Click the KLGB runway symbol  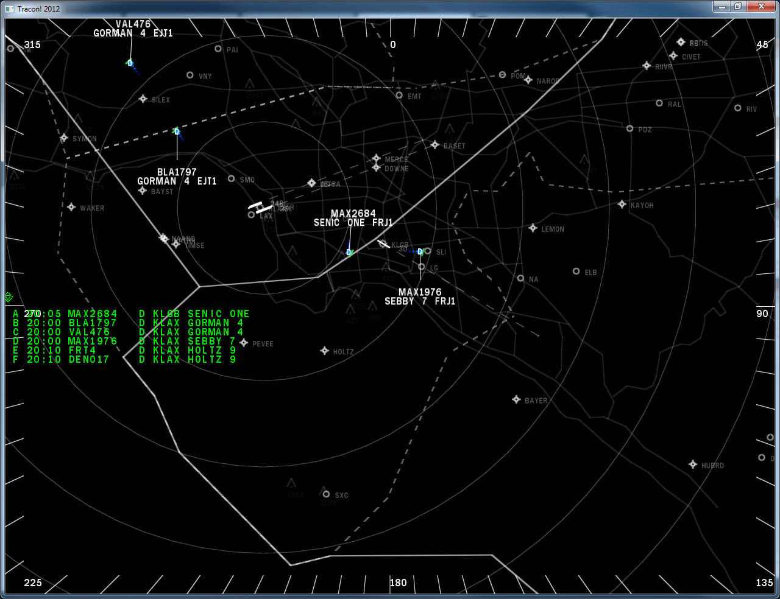(x=383, y=244)
